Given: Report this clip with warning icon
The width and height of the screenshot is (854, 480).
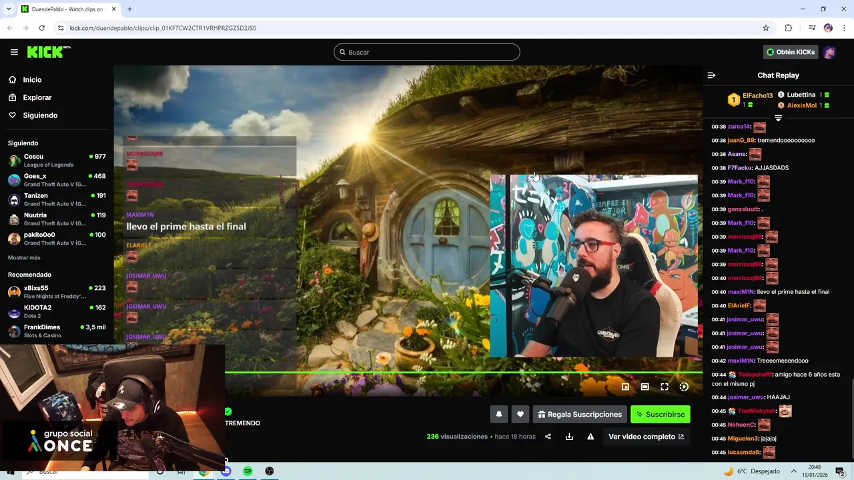Looking at the screenshot, I should 590,437.
